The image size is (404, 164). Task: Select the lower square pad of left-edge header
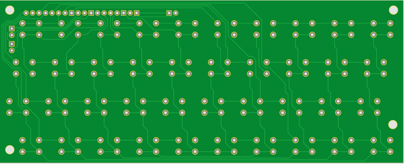(x=12, y=44)
